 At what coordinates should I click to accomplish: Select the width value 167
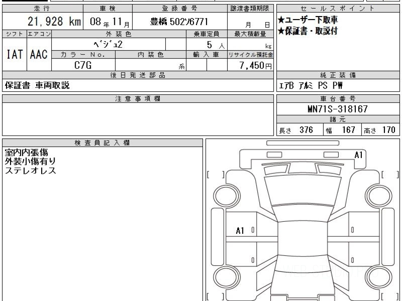pos(348,130)
